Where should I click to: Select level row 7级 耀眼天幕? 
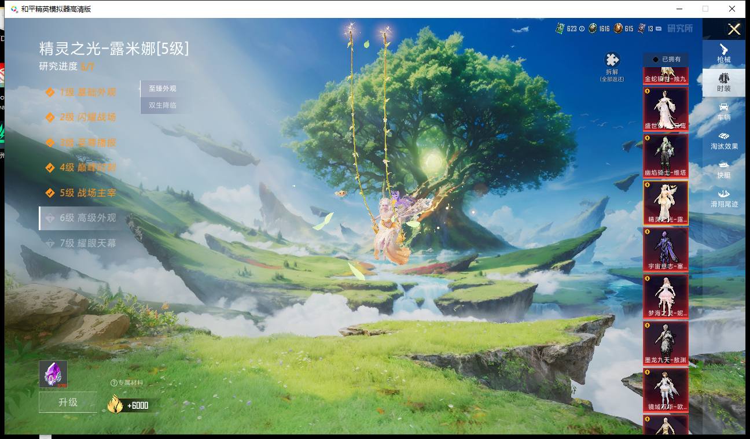tap(81, 244)
